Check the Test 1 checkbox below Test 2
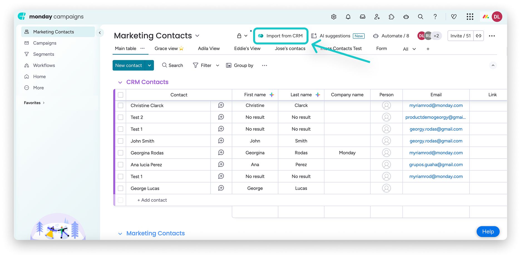This screenshot has width=521, height=258. [x=120, y=129]
